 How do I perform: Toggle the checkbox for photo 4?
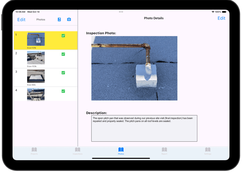[x=63, y=91]
